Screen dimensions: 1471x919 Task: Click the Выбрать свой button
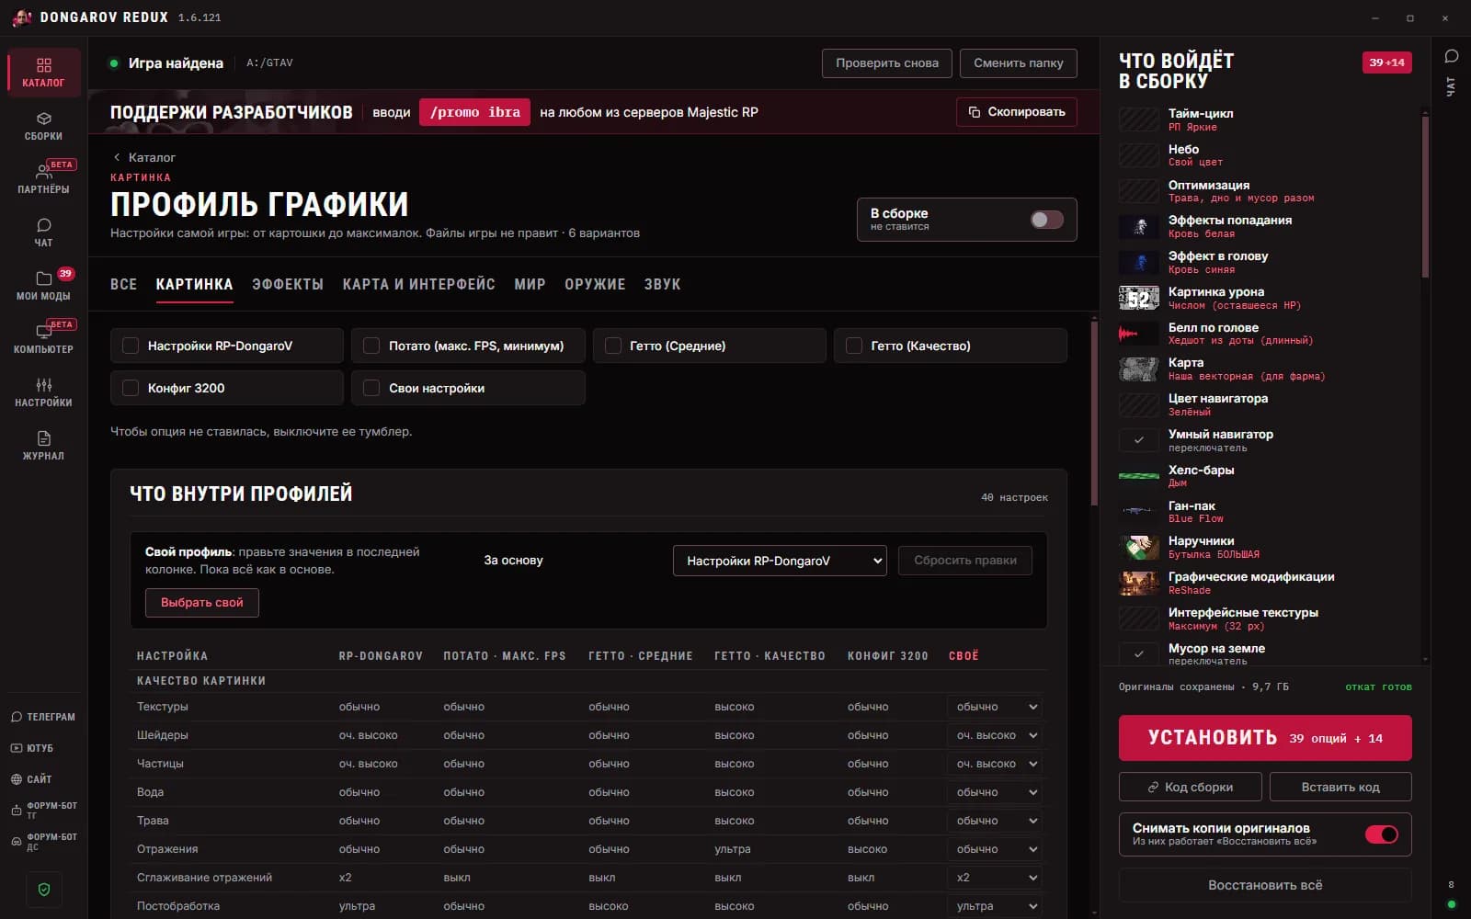coord(202,603)
